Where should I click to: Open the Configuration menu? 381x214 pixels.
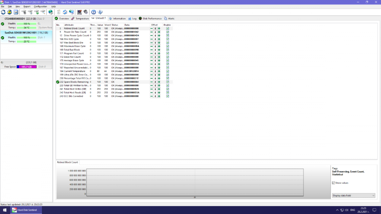[x=40, y=6]
